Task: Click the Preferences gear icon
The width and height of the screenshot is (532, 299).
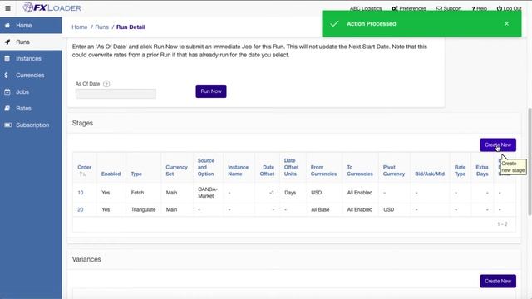Action: (x=395, y=8)
